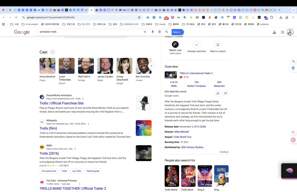
Task: Open the 游戏大站 bookmark folder
Action: point(100,24)
